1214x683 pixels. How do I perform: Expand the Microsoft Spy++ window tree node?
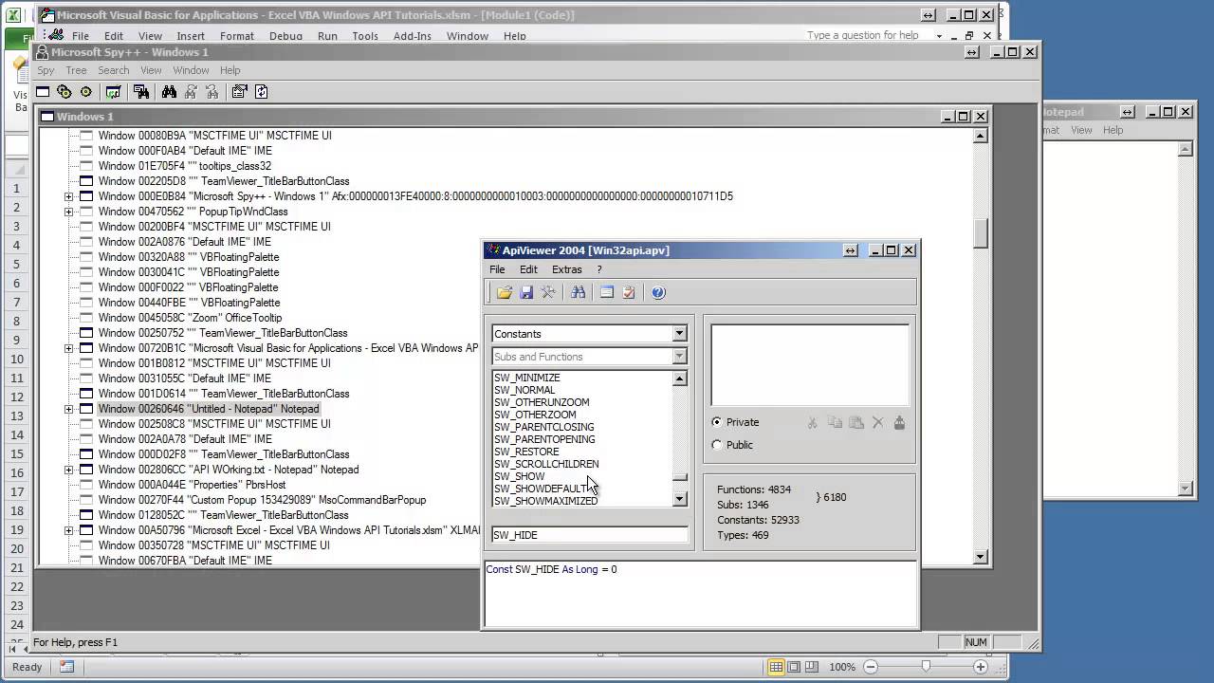(68, 196)
